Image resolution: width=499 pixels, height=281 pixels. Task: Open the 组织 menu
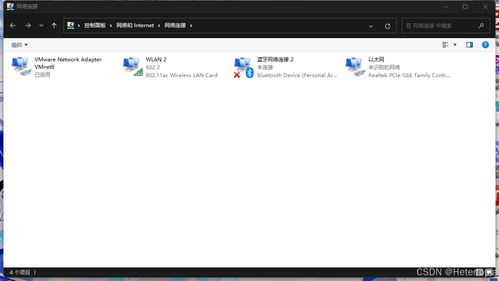click(x=19, y=45)
